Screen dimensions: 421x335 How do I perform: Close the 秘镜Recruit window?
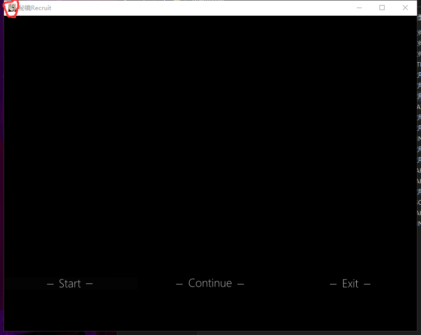[405, 8]
